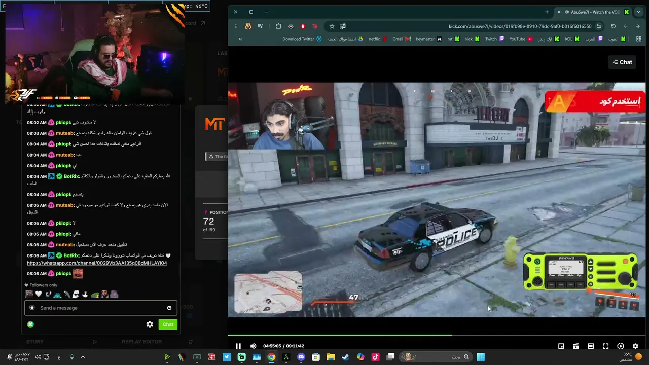
Task: Open the playback speed control in the player
Action: (x=620, y=346)
